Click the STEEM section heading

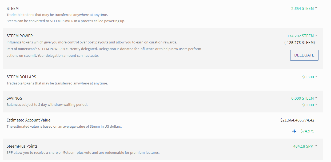[x=13, y=9]
